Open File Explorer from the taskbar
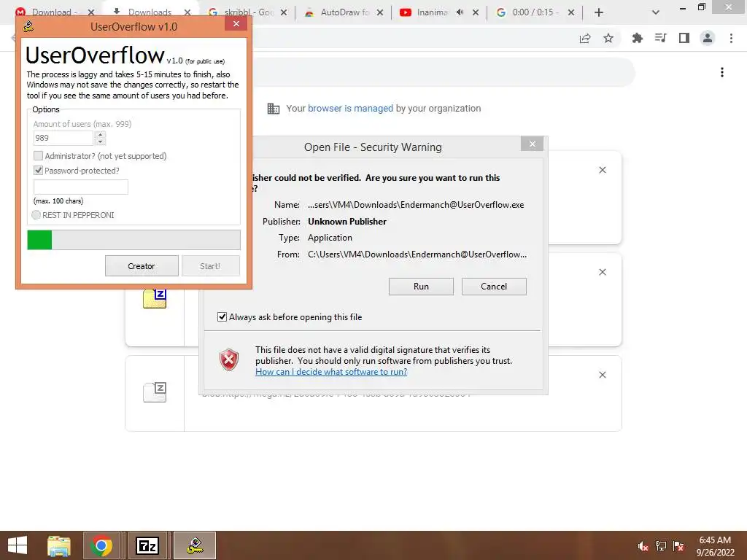Image resolution: width=747 pixels, height=560 pixels. [x=59, y=545]
